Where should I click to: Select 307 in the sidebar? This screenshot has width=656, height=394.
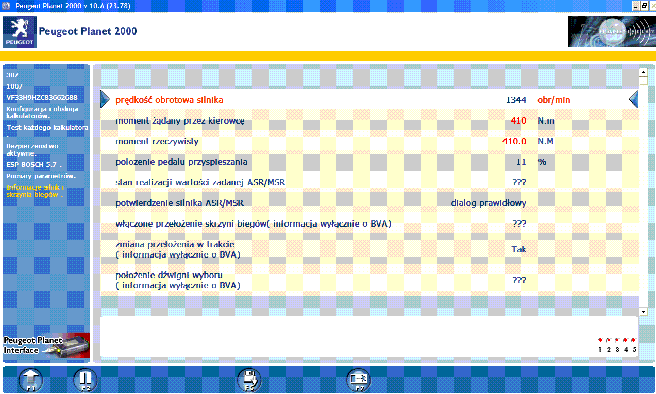point(12,75)
